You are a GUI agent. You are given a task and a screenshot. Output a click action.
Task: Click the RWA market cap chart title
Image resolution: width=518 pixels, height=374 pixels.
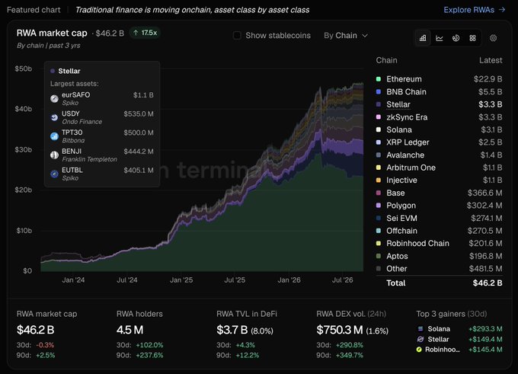coord(52,33)
